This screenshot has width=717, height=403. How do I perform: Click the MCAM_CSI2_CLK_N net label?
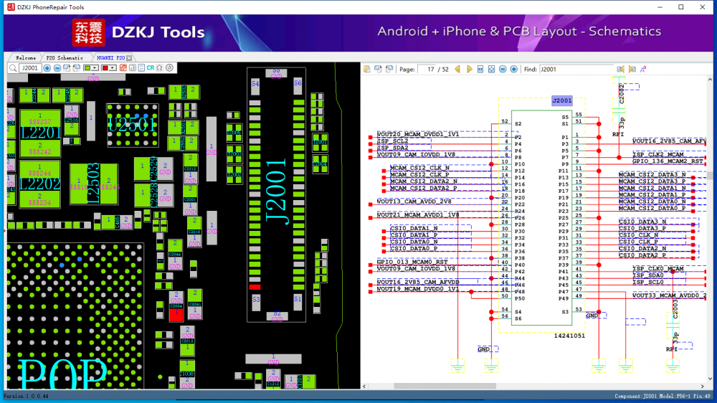pos(419,168)
